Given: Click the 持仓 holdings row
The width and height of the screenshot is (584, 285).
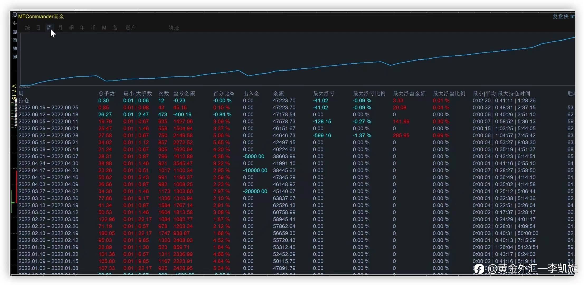Looking at the screenshot, I should pos(24,101).
